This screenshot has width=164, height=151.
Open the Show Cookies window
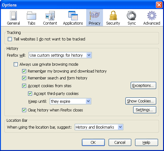[141, 101]
